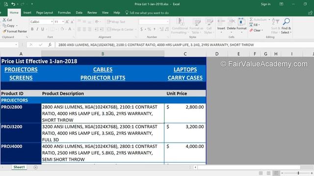
Task: Open Sort & Filter menu
Action: point(275,26)
